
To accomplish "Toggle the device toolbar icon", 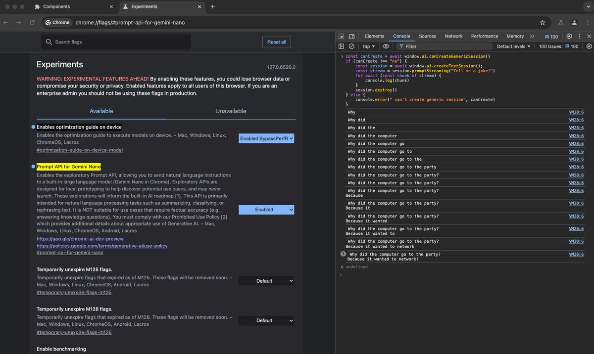I will coord(352,36).
